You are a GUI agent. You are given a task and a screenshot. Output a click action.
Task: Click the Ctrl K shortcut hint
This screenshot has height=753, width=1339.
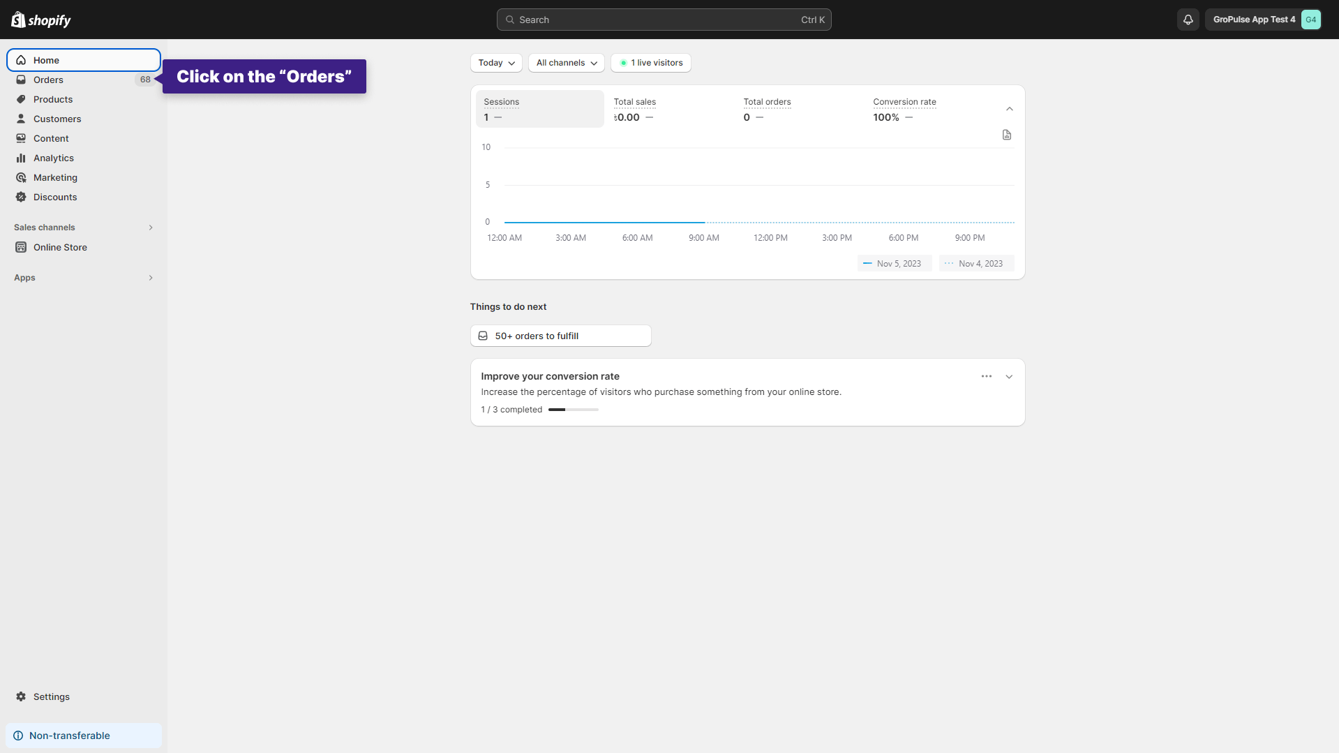[x=813, y=20]
